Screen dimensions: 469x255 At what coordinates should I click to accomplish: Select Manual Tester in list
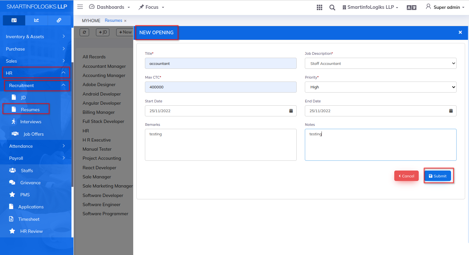[97, 149]
